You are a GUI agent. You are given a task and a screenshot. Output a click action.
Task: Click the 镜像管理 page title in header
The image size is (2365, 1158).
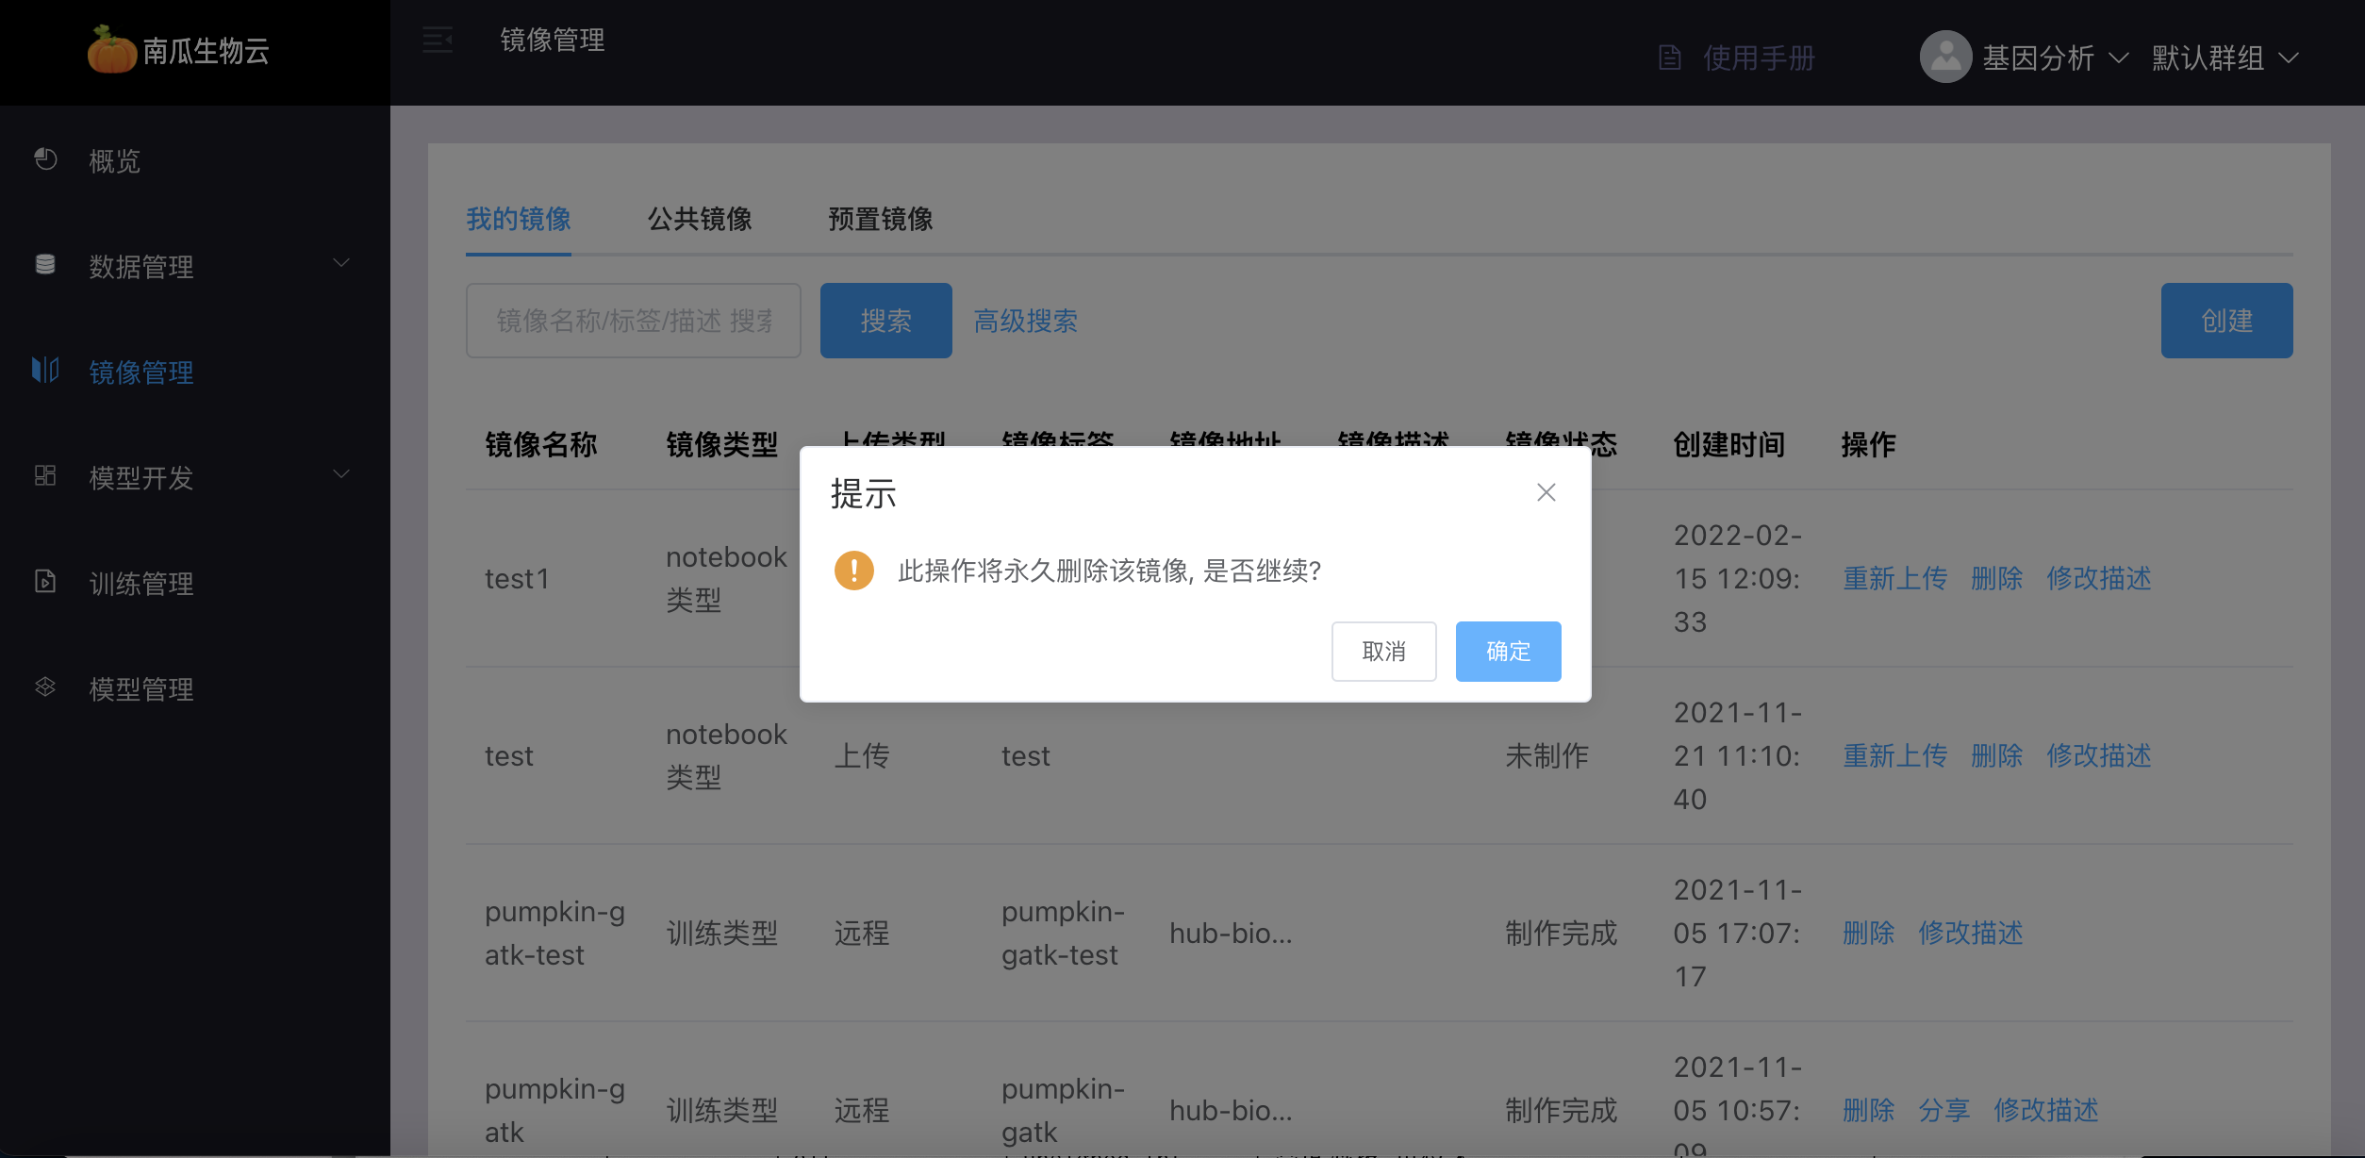coord(553,40)
